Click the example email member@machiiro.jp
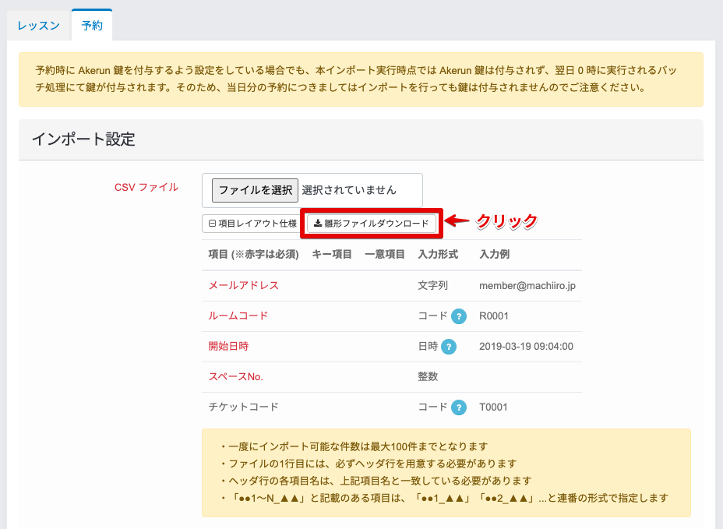This screenshot has height=529, width=723. click(528, 286)
